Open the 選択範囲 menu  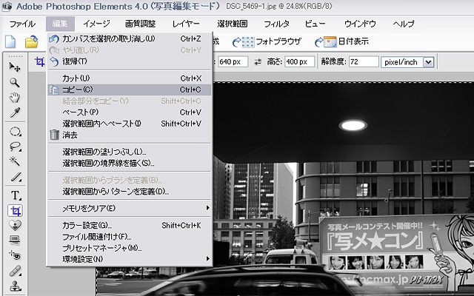[x=232, y=24]
